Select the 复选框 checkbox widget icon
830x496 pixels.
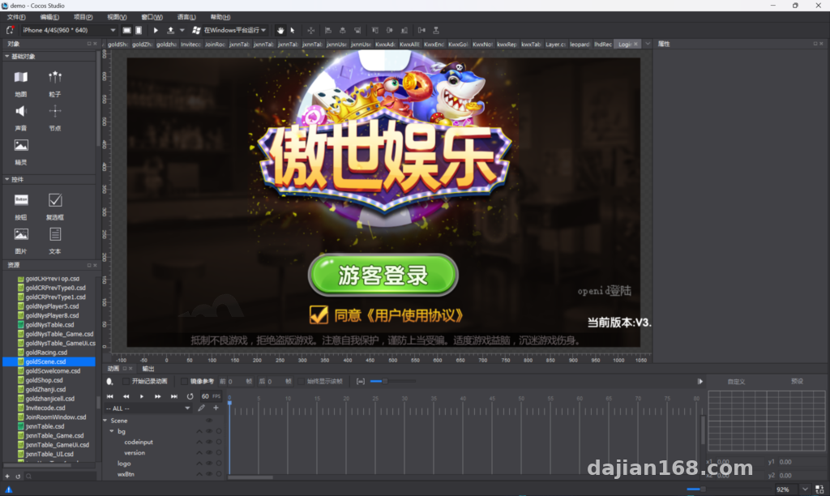[x=55, y=200]
